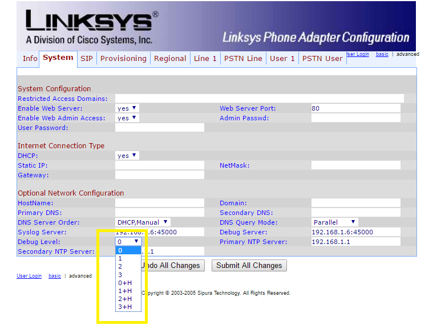Open the User 1 tab

point(282,58)
